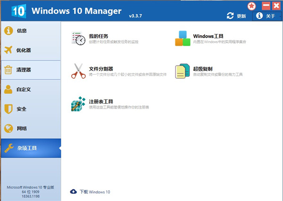283x201 pixels.
Task: Launch 文件分割器 by its title
Action: pyautogui.click(x=101, y=69)
